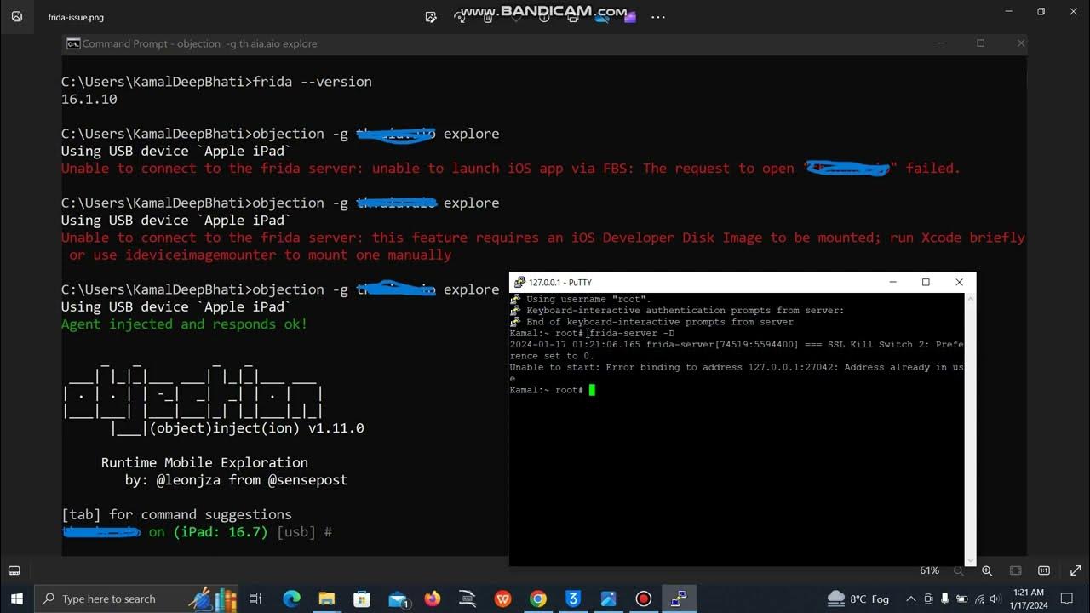1090x613 pixels.
Task: Show image at actual size 1:1
Action: pyautogui.click(x=1044, y=570)
